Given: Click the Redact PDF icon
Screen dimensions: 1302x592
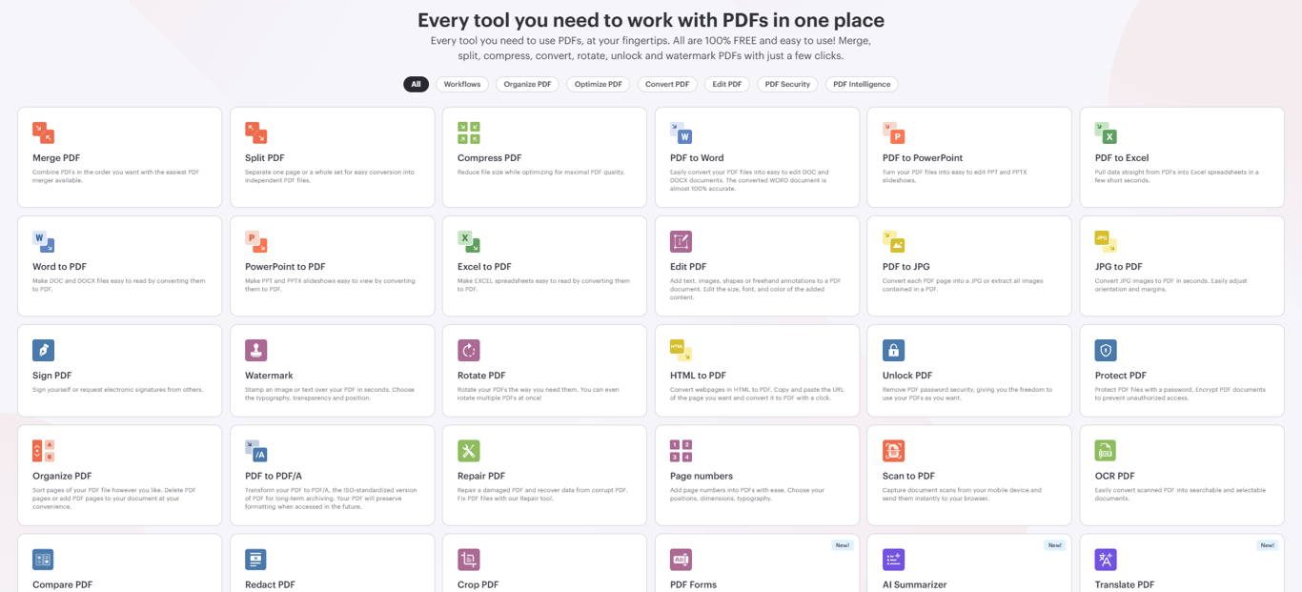Looking at the screenshot, I should (x=255, y=559).
